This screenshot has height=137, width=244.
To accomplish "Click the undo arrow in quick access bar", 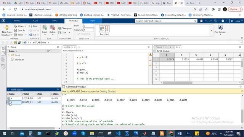I will [x=206, y=21].
